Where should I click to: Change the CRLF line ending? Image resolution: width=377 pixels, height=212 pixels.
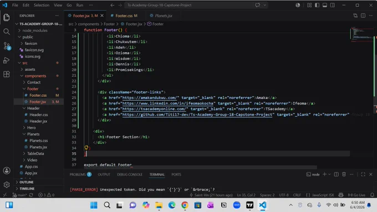click(x=297, y=195)
